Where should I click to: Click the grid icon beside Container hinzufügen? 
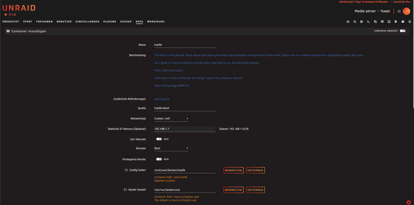(x=8, y=31)
